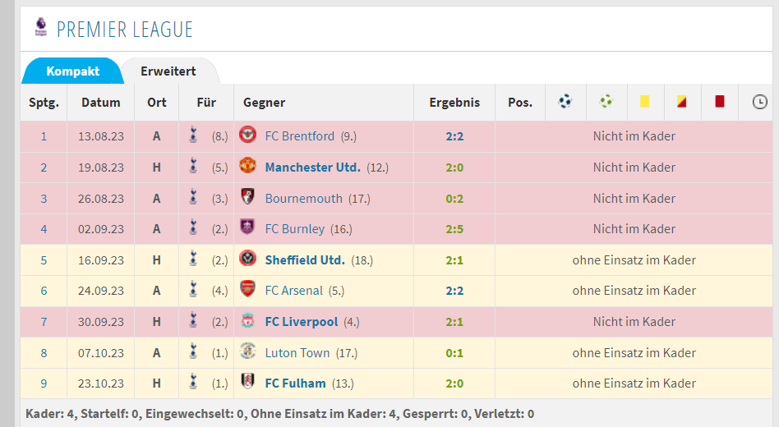
Task: Click the yellow card icon header
Action: (x=644, y=101)
